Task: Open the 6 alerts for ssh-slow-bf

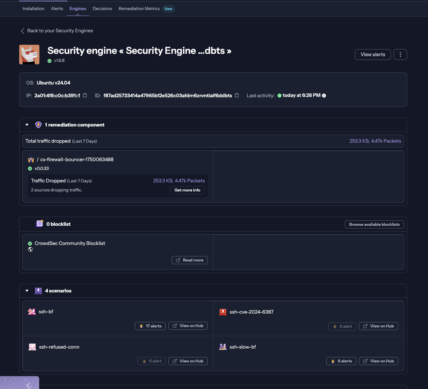Action: tap(341, 361)
